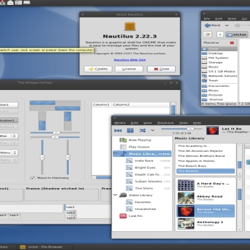Select The Beatles in the artist list
Screen dimensions: 250x250
(x=206, y=171)
